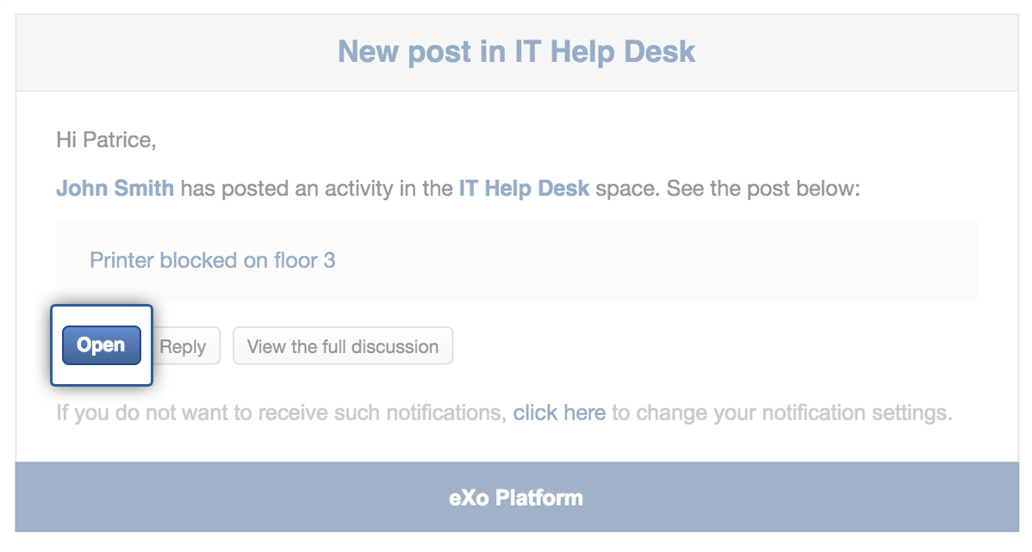This screenshot has height=552, width=1032.
Task: Click the gray post preview box
Action: coord(517,261)
